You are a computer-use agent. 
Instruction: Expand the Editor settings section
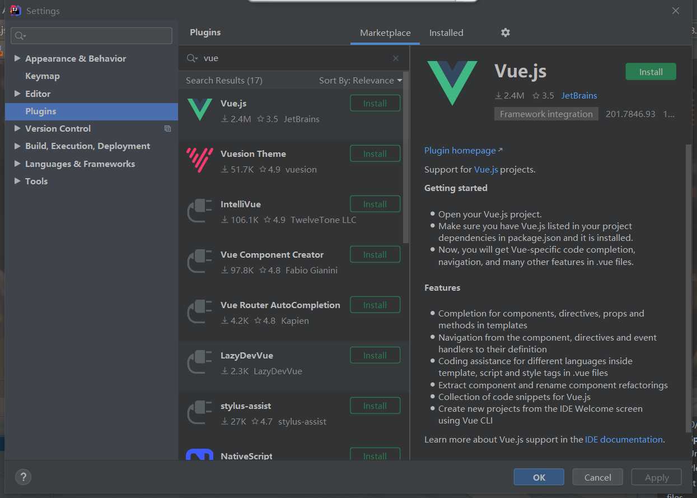coord(17,94)
